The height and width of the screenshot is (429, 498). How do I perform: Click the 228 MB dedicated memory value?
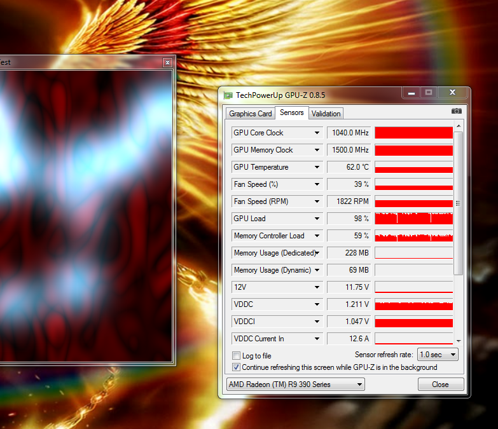click(x=349, y=252)
